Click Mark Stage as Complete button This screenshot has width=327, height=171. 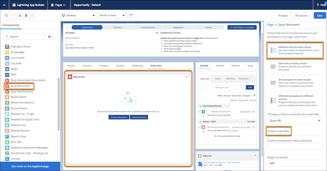242,27
